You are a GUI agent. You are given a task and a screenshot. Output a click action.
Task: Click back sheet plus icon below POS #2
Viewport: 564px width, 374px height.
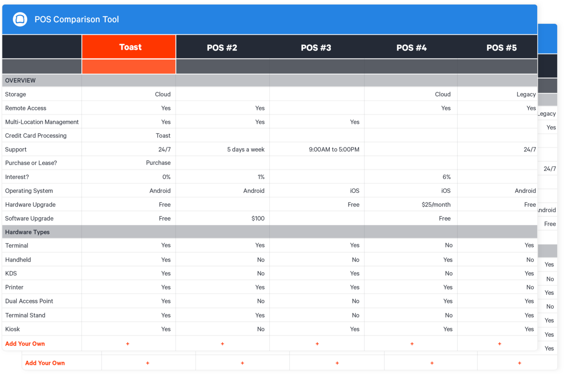(242, 363)
